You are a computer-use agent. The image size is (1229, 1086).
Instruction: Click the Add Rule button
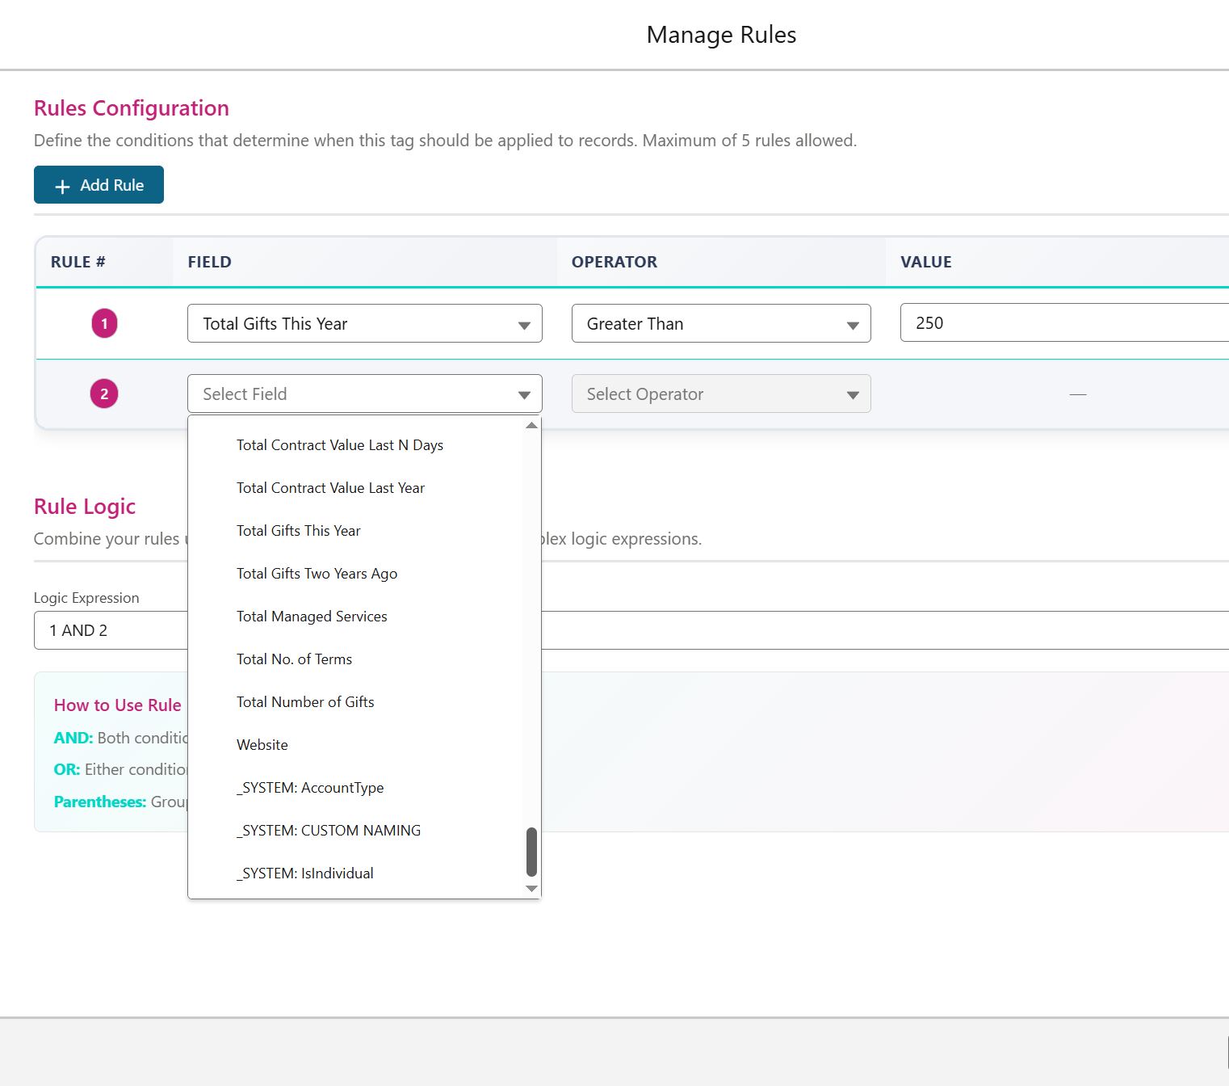pos(99,185)
